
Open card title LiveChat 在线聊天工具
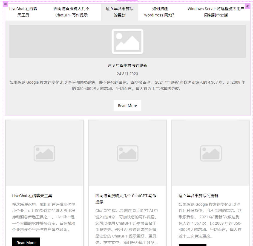(32, 196)
